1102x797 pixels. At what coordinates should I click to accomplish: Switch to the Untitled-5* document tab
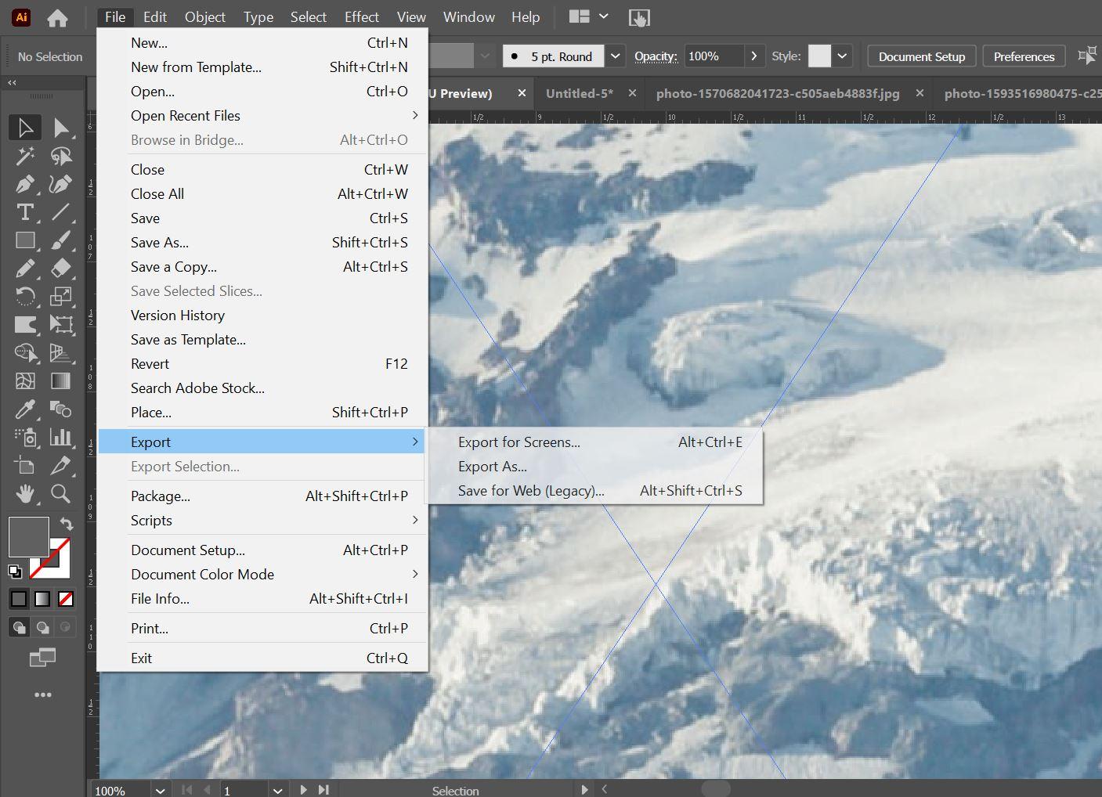coord(580,93)
